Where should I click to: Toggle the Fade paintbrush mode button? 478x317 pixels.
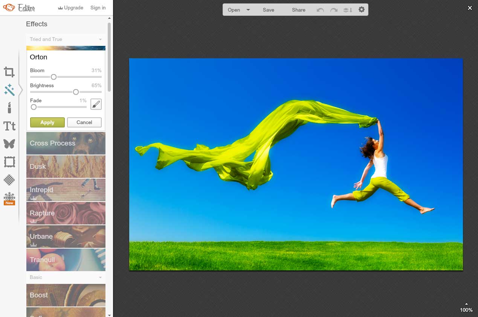[96, 104]
